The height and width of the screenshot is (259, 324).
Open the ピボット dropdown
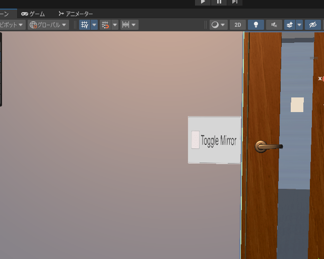pos(12,25)
